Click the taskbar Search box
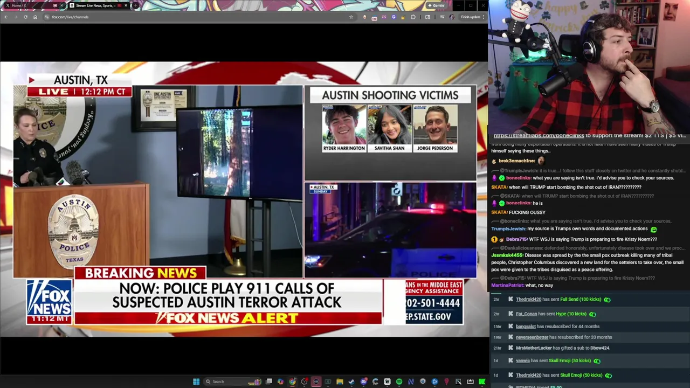Image resolution: width=690 pixels, height=388 pixels. 232,382
